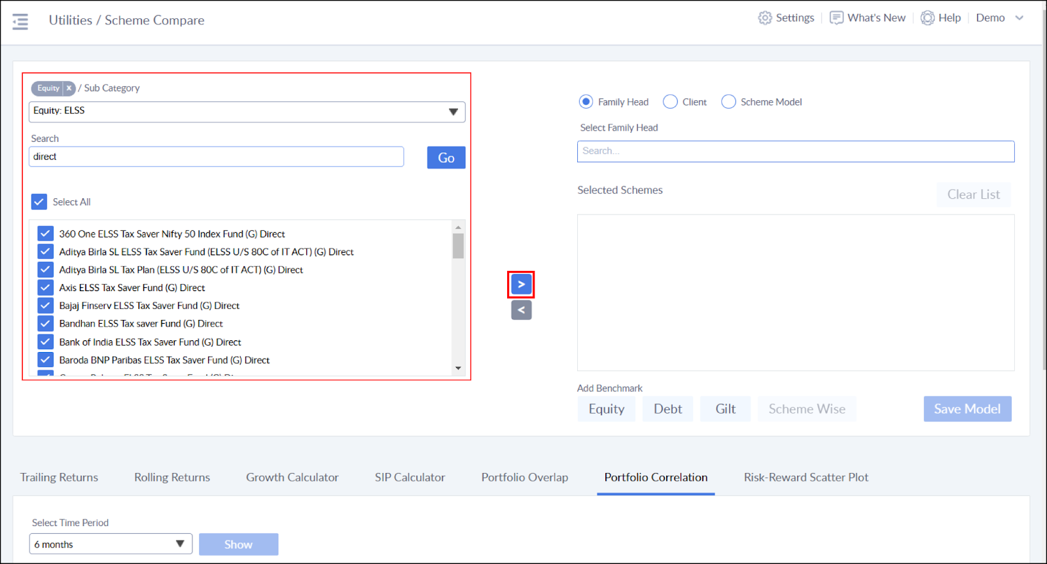
Task: Uncheck Baroda BNP Paribas ELSS Tax Saver
Action: [x=45, y=360]
